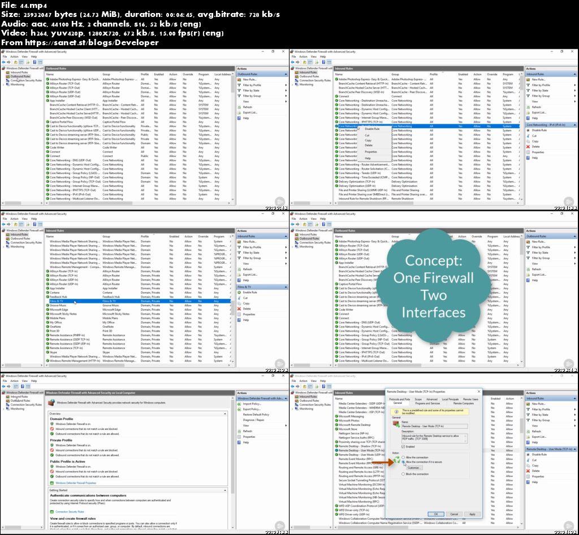Click Disable Rule under Remote Desktop User Mode actions
The width and height of the screenshot is (579, 535).
539,455
